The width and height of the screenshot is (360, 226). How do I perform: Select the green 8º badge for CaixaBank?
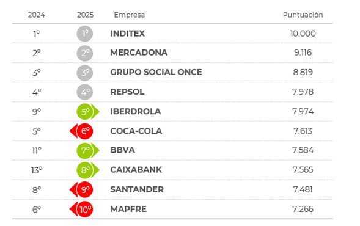pos(87,170)
